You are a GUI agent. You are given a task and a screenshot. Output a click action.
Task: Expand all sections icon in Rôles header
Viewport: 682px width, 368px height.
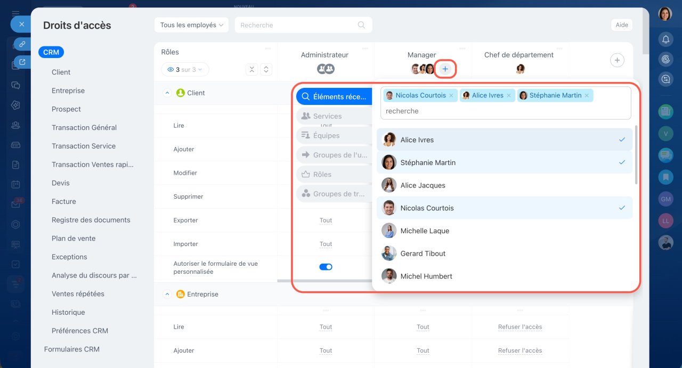(x=266, y=70)
